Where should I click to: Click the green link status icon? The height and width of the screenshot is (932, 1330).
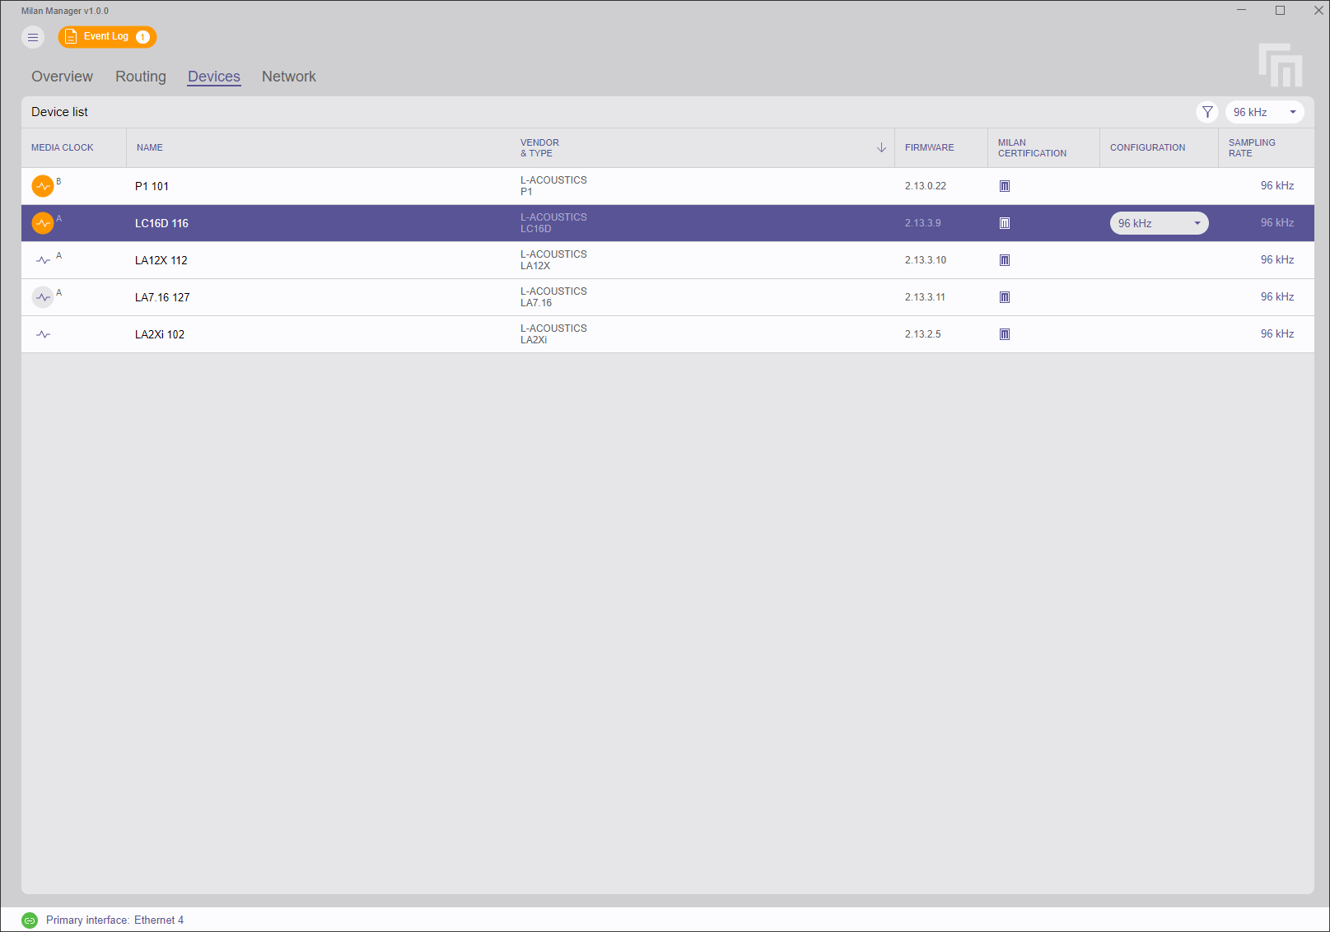tap(30, 920)
